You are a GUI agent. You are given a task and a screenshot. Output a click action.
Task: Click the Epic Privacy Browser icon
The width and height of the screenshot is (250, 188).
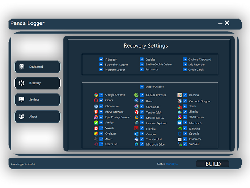(96, 117)
